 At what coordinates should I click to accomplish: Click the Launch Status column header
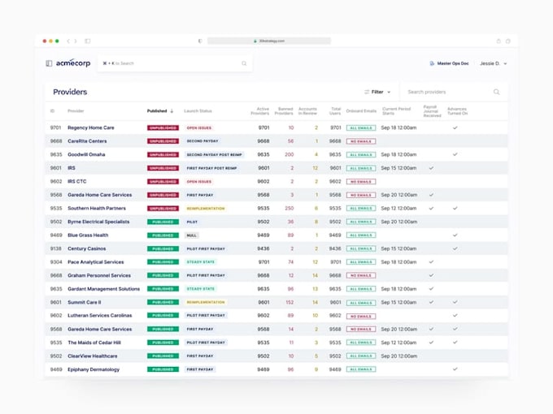(198, 111)
